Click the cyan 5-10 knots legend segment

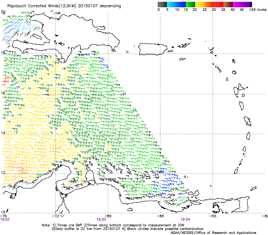(172, 4)
